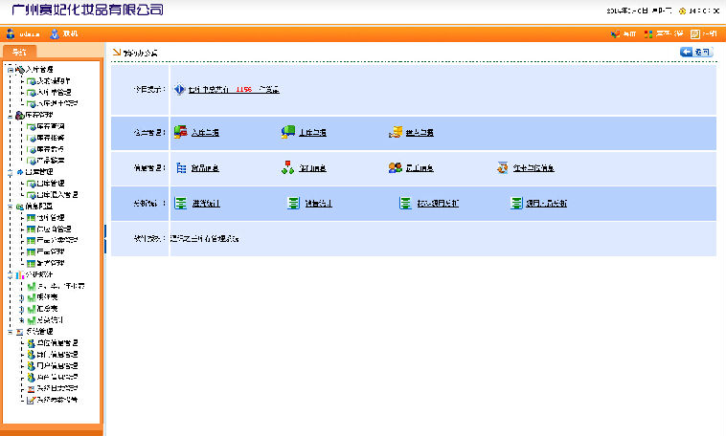Click the blue arrow icon of outbound tree node

point(20,172)
